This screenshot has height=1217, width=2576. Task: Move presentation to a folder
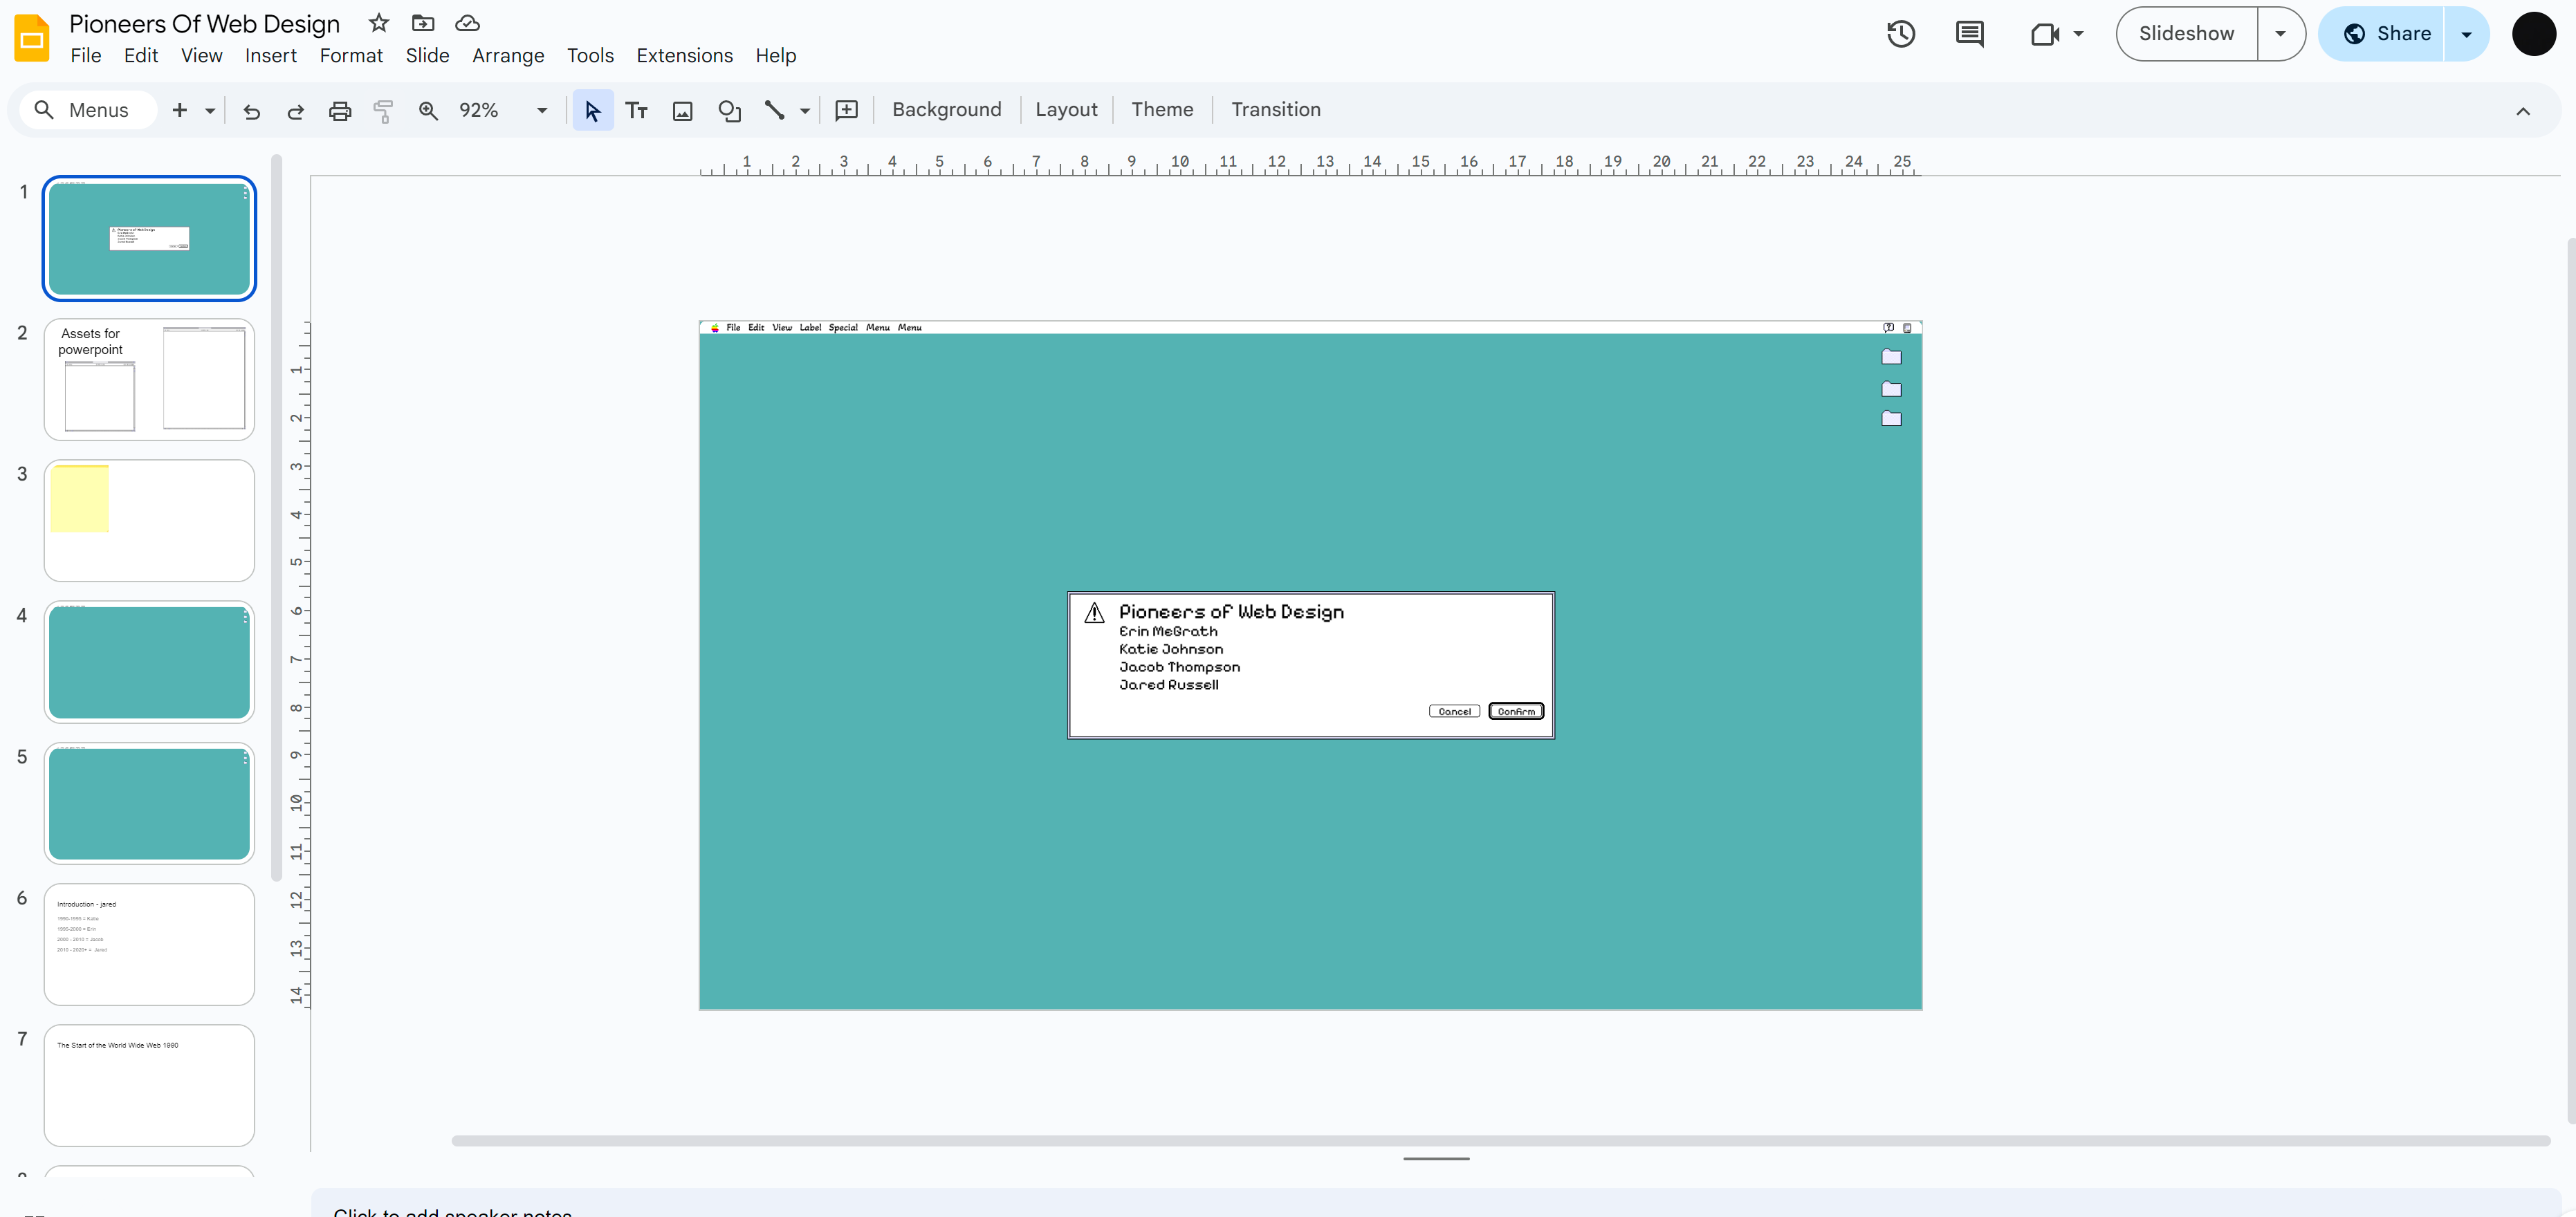(422, 23)
